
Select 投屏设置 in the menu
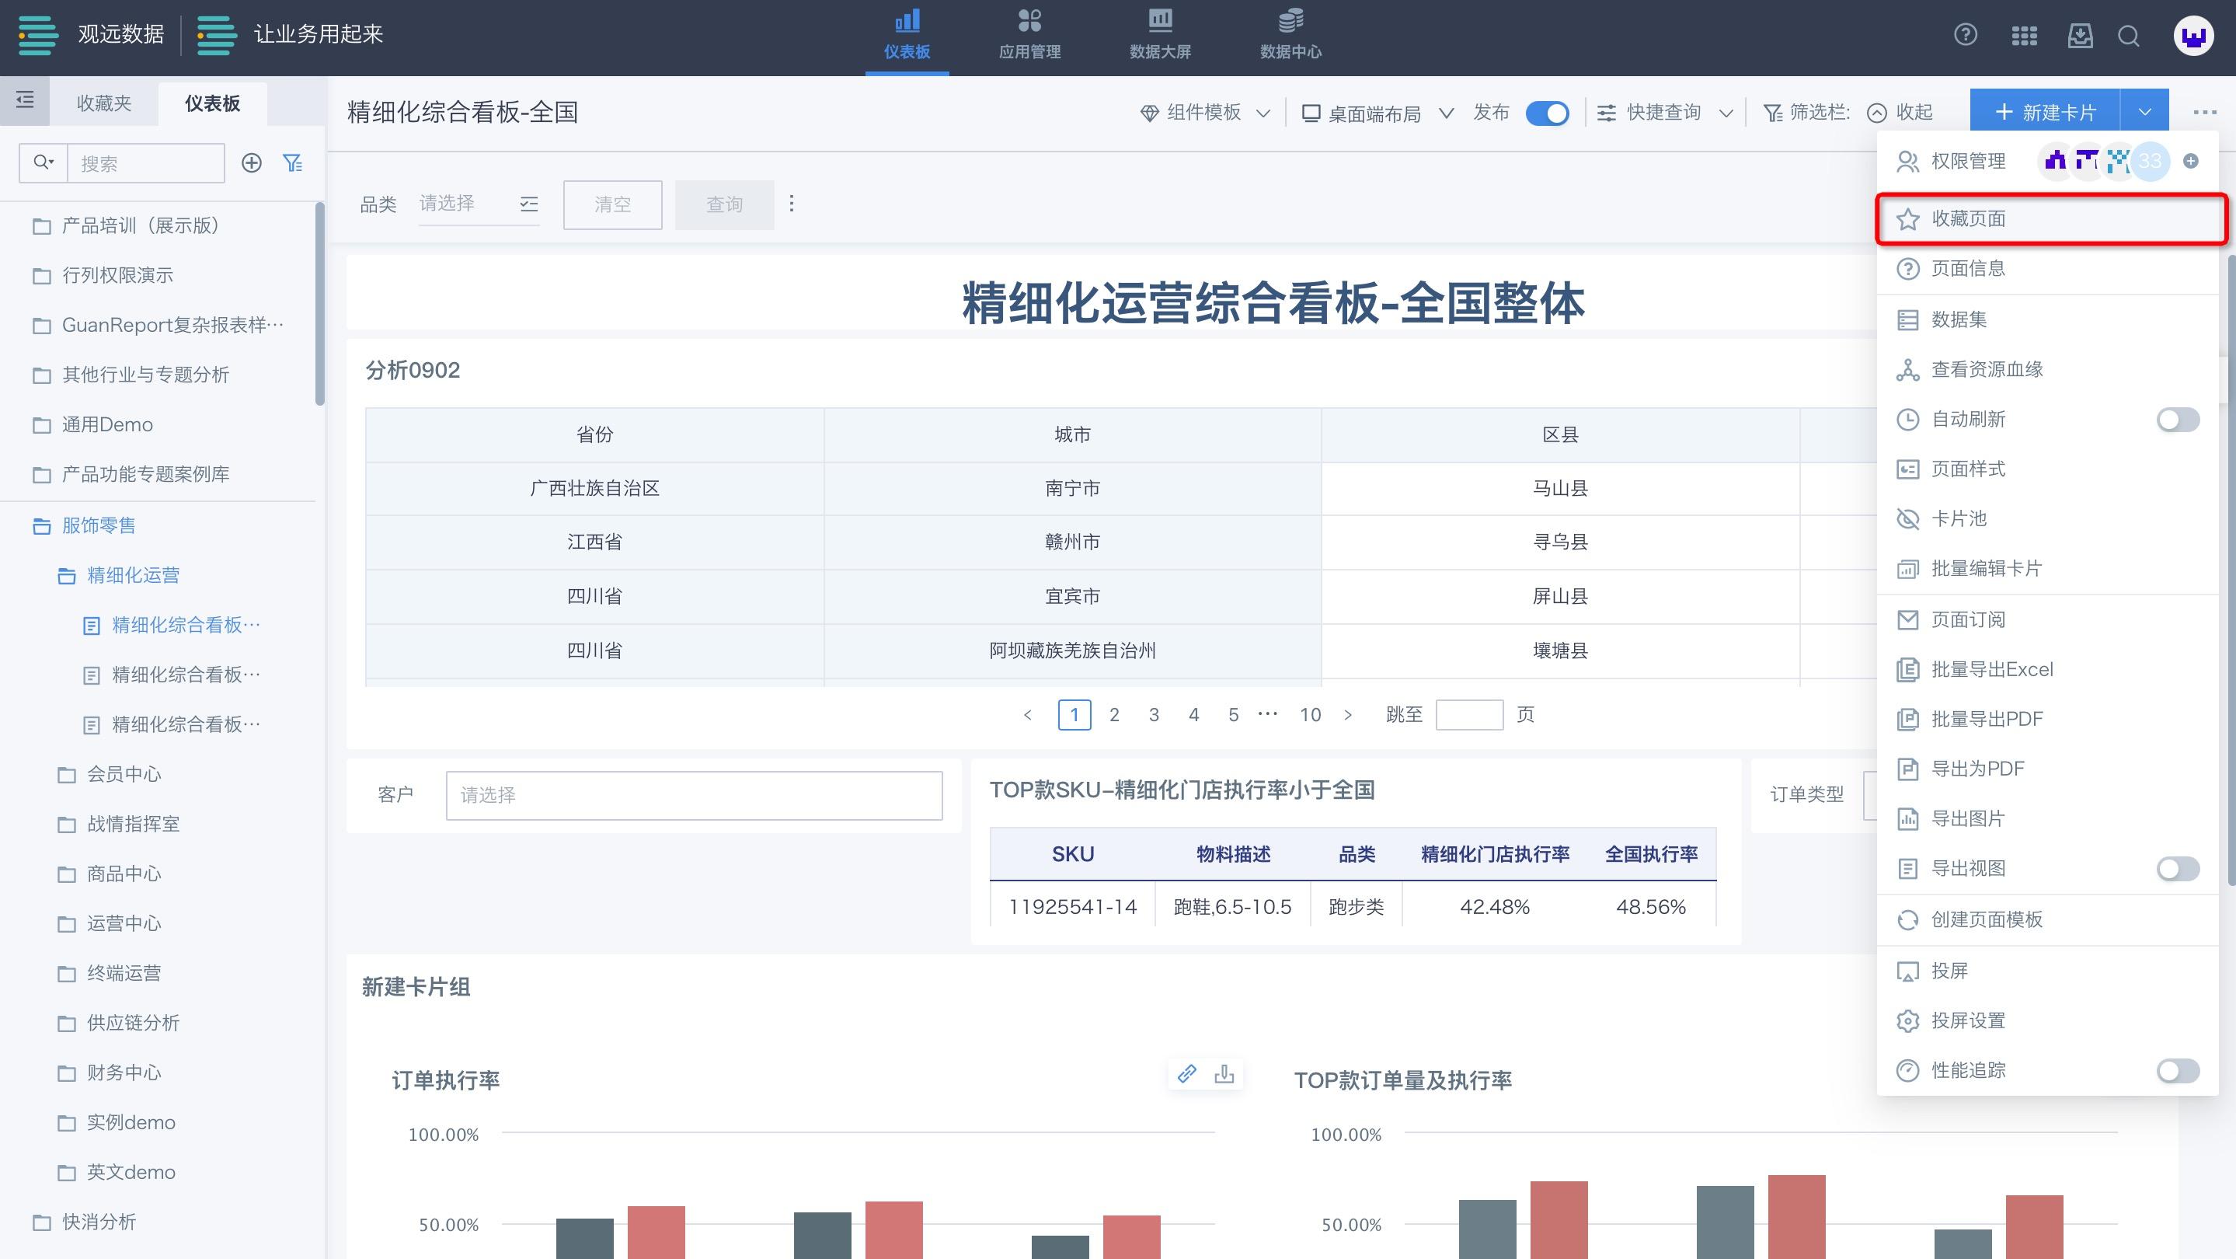[x=2046, y=1020]
